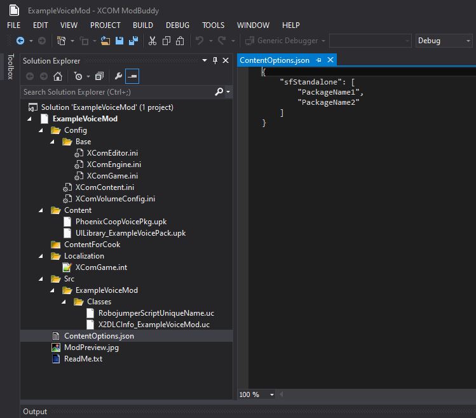Click the Cut scissors icon
The image size is (476, 418).
[x=153, y=41]
